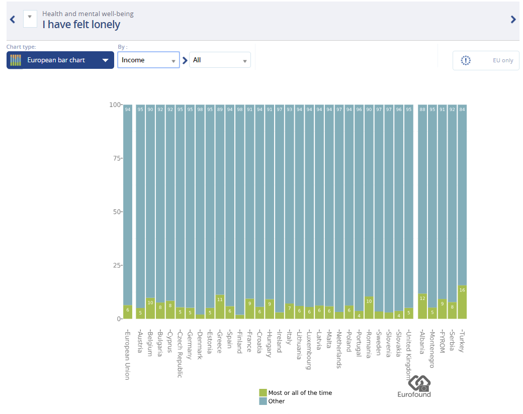Image resolution: width=523 pixels, height=414 pixels.
Task: Click the European bar chart type icon
Action: click(x=16, y=60)
